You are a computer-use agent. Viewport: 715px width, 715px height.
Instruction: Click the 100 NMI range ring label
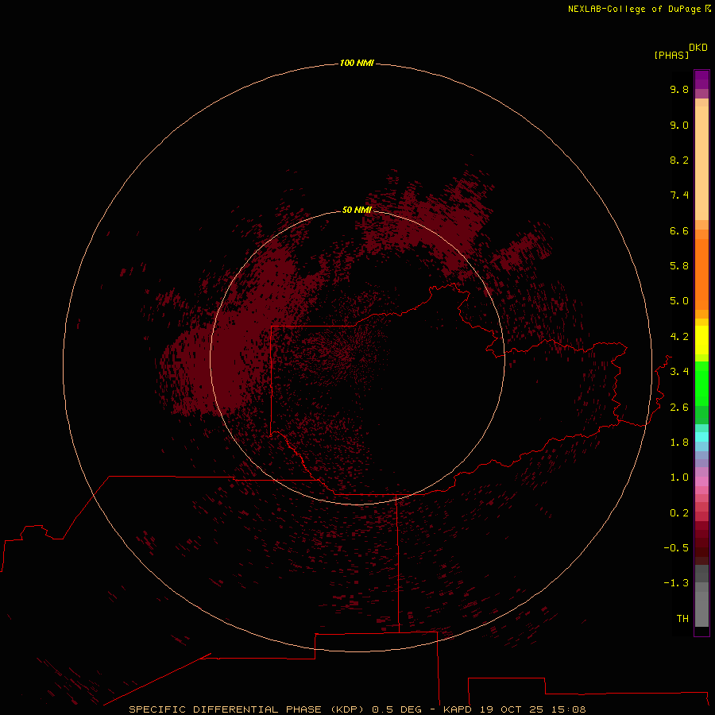357,63
